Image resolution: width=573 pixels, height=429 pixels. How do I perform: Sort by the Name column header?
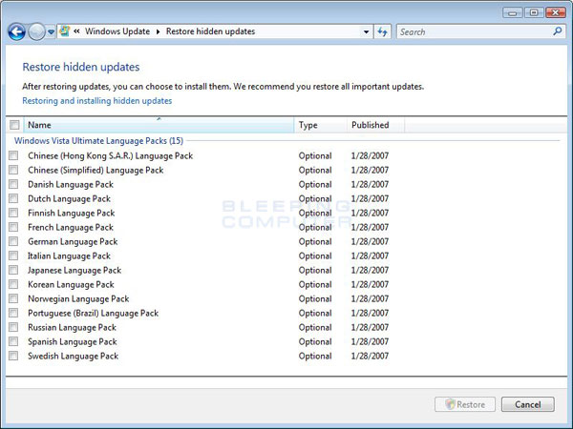point(159,125)
